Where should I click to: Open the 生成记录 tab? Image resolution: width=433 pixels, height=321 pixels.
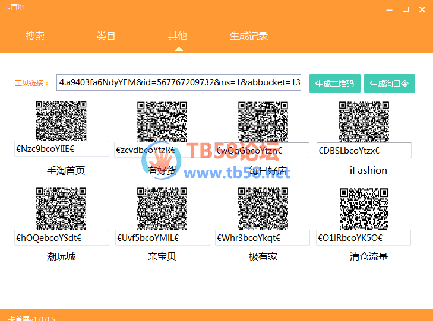point(249,36)
